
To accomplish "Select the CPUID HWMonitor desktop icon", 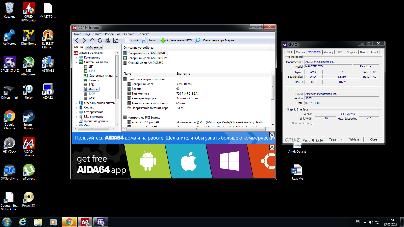I will coord(29,12).
